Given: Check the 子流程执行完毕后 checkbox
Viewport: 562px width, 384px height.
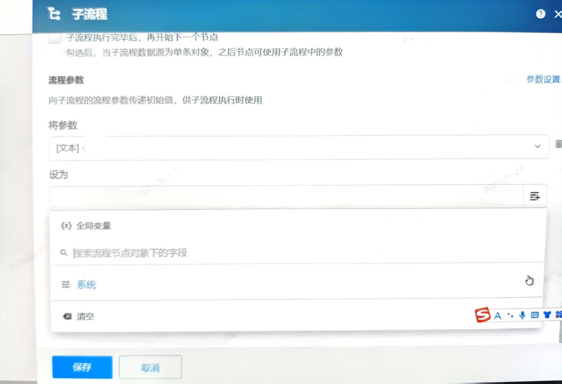Looking at the screenshot, I should 54,38.
